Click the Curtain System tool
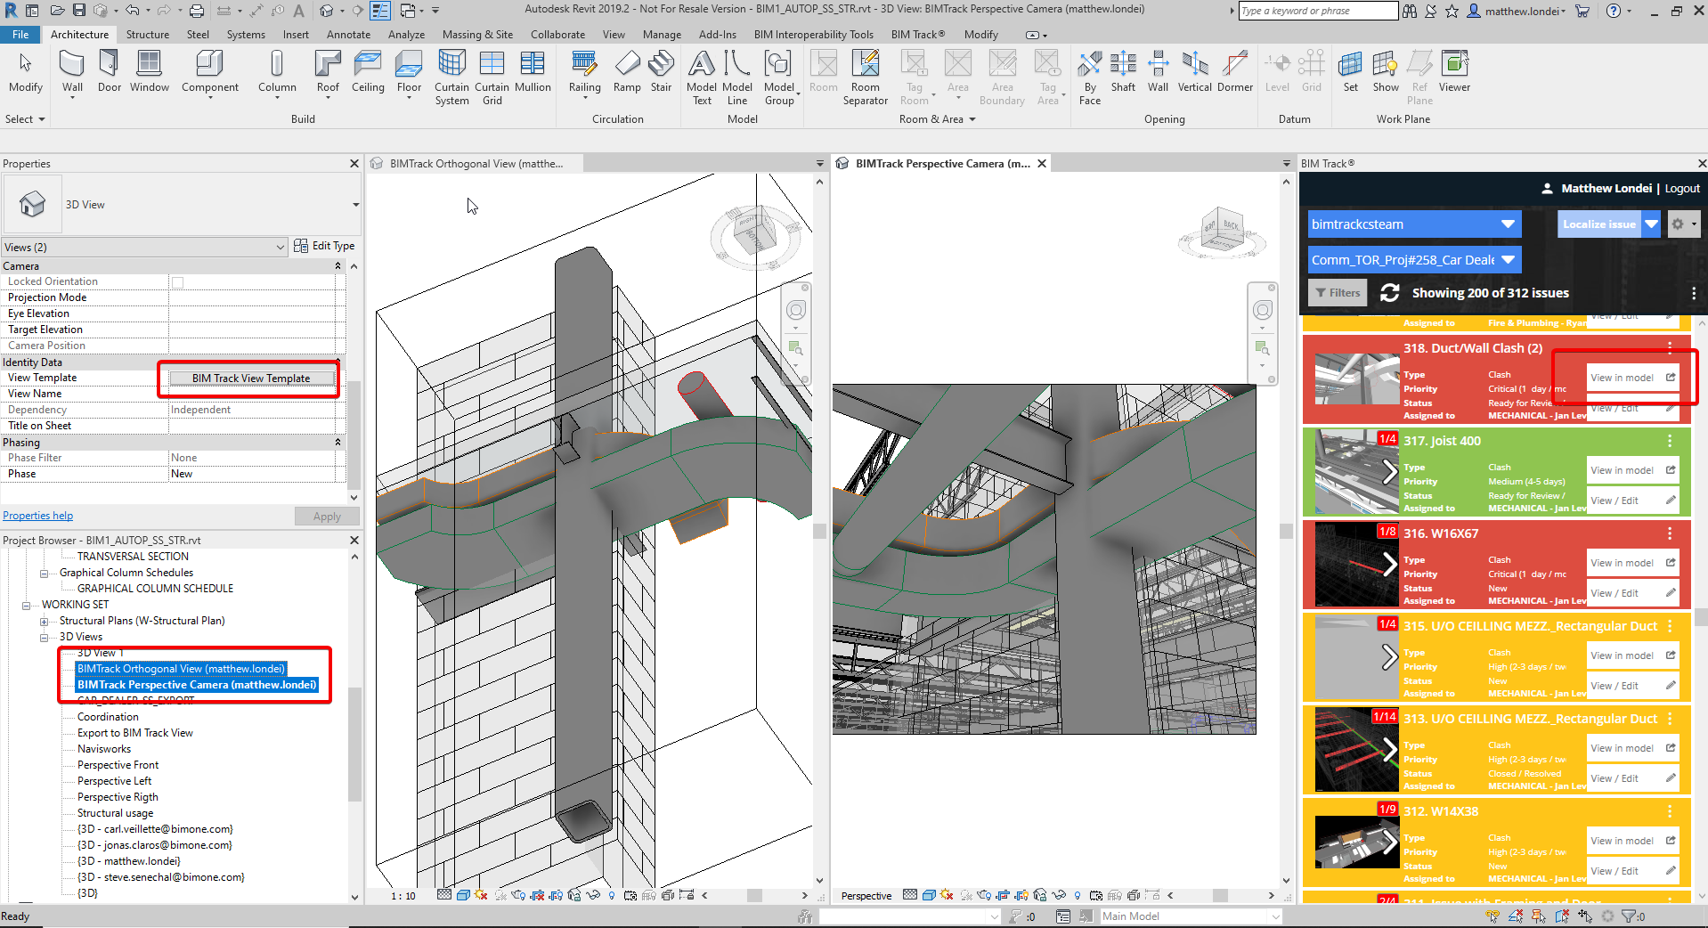 coord(451,77)
